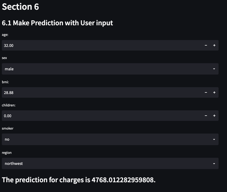Click the minus icon beside the children value
This screenshot has height=192, width=227.
point(206,116)
